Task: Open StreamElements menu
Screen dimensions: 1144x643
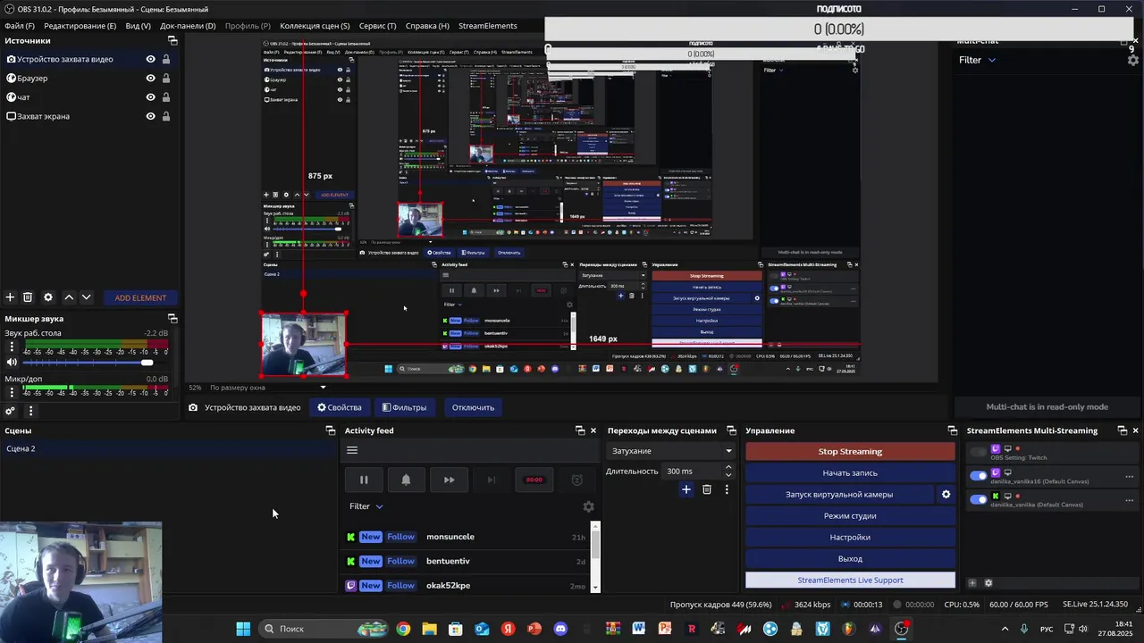Action: (488, 26)
